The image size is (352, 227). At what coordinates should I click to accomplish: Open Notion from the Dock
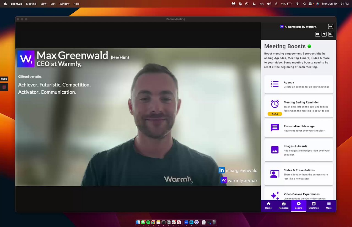click(169, 222)
